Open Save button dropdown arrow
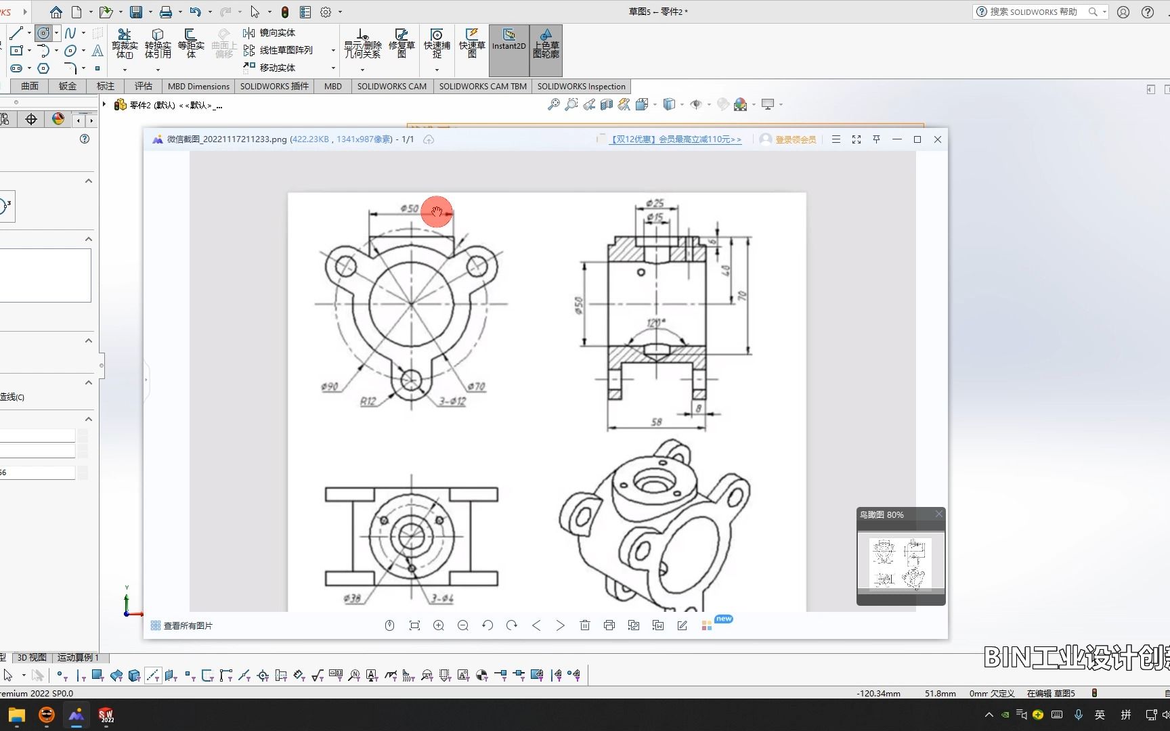Image resolution: width=1170 pixels, height=731 pixels. (x=150, y=12)
